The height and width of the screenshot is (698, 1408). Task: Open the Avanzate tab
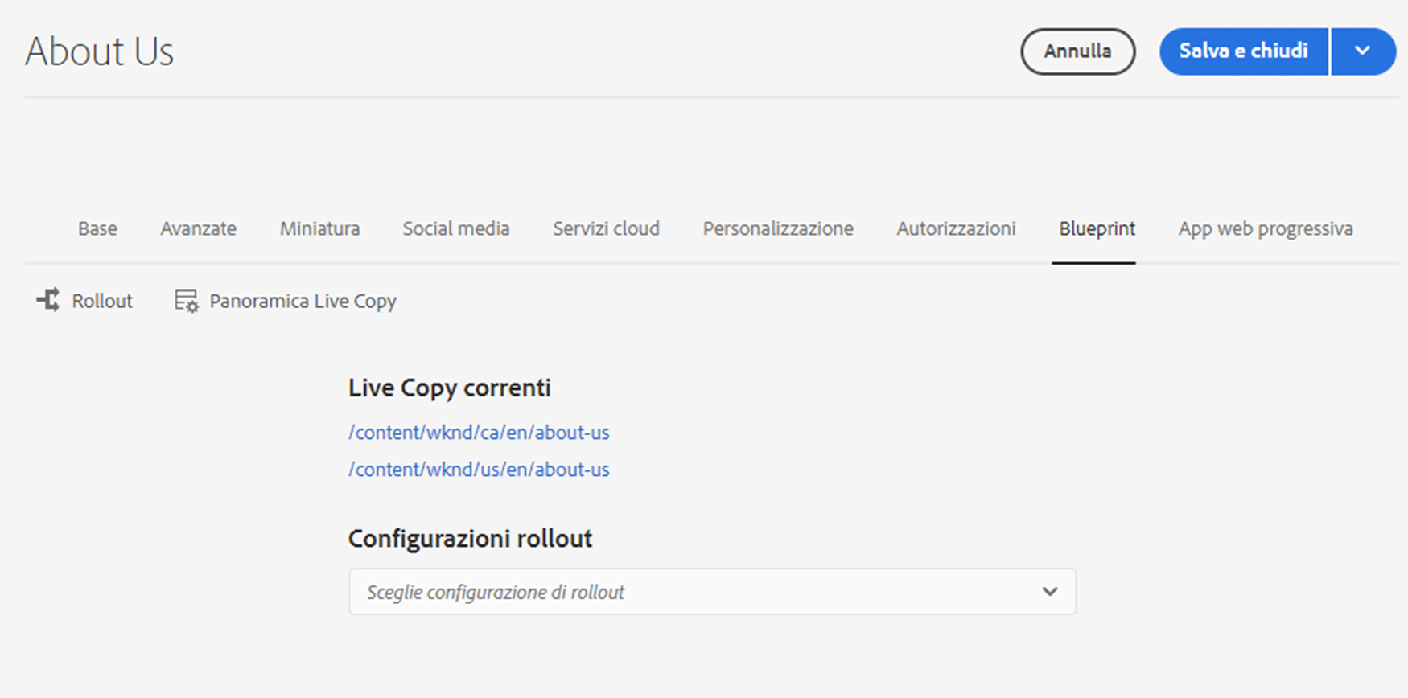(x=198, y=229)
